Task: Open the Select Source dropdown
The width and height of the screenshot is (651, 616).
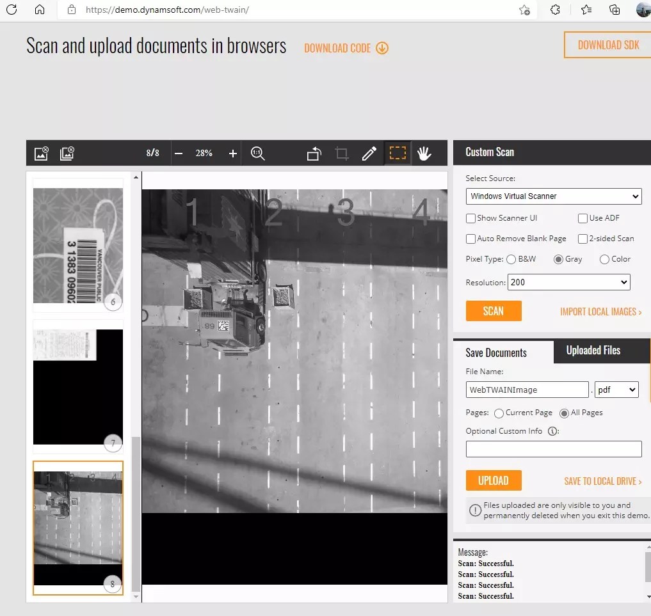Action: (553, 196)
